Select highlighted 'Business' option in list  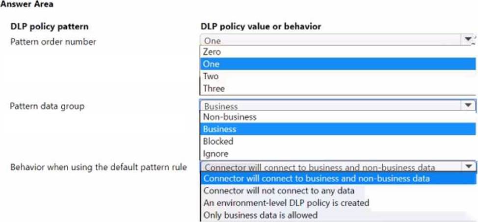point(220,129)
